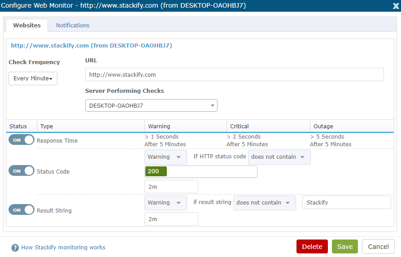Screen dimensions: 401x257
Task: Toggle Status Code monitoring switch
Action: [22, 171]
